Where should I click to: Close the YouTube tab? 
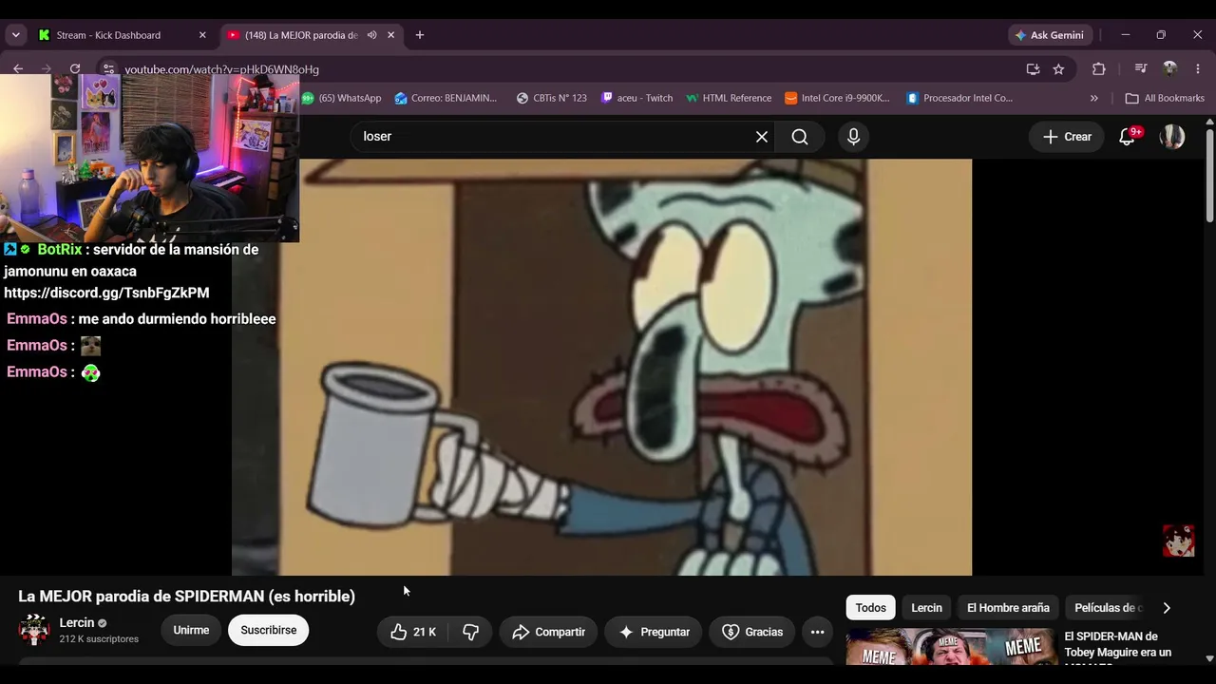[390, 35]
